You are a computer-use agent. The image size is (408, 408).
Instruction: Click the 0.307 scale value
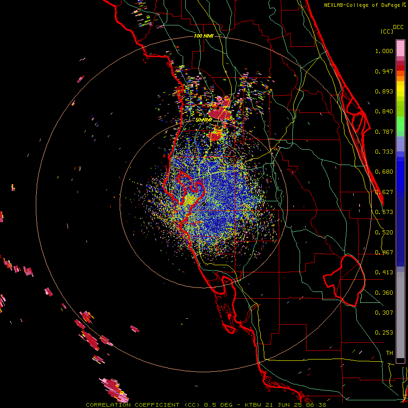click(x=384, y=313)
